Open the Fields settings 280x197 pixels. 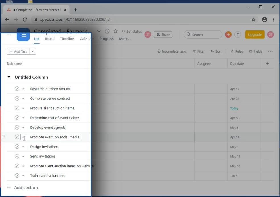pyautogui.click(x=256, y=51)
